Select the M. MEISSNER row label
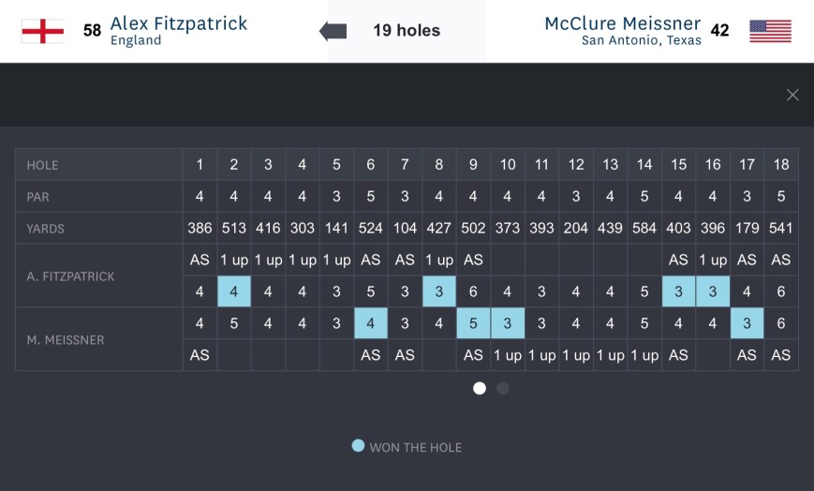The image size is (814, 491). (x=66, y=339)
